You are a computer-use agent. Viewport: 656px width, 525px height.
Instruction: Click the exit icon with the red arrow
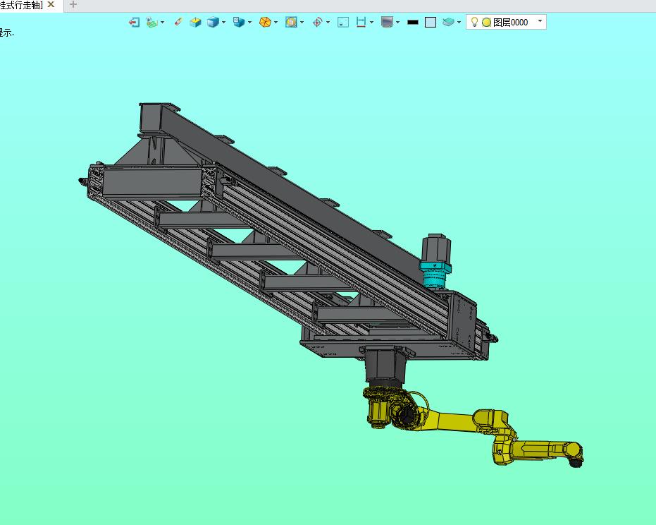[x=134, y=22]
